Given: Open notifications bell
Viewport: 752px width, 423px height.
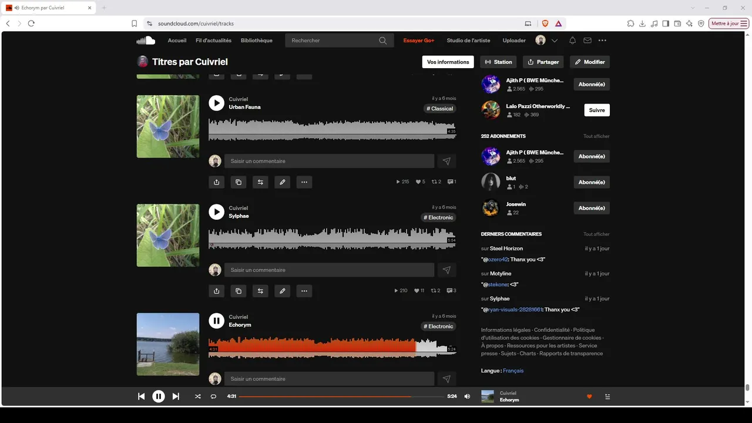Looking at the screenshot, I should coord(572,41).
